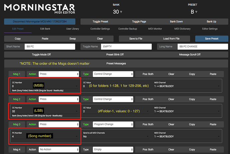This screenshot has width=230, height=154.
Task: Click the Toggle Page button
Action: pyautogui.click(x=139, y=22)
